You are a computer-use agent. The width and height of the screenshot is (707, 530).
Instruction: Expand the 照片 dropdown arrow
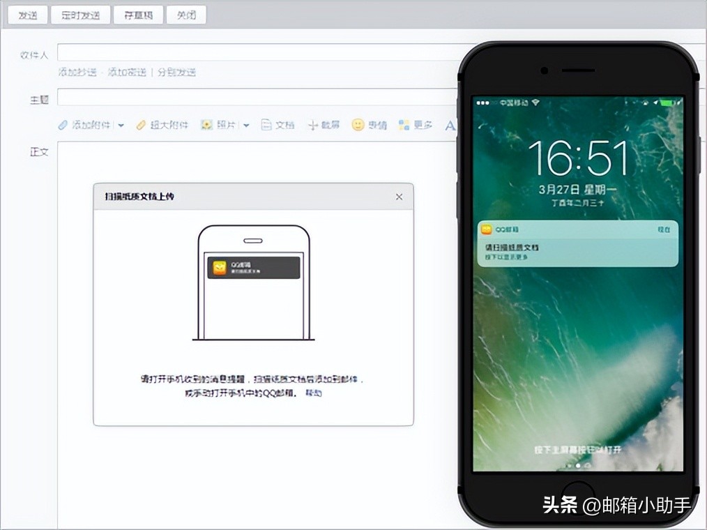(247, 124)
